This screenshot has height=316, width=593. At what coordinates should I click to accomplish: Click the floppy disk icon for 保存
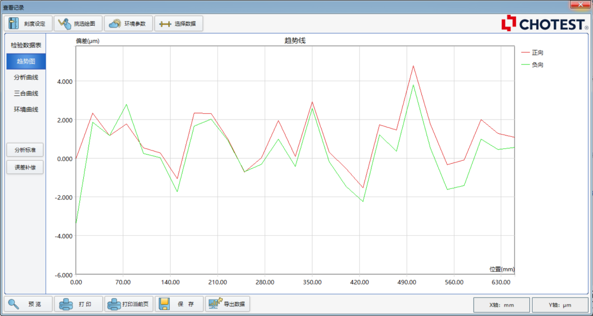[164, 304]
